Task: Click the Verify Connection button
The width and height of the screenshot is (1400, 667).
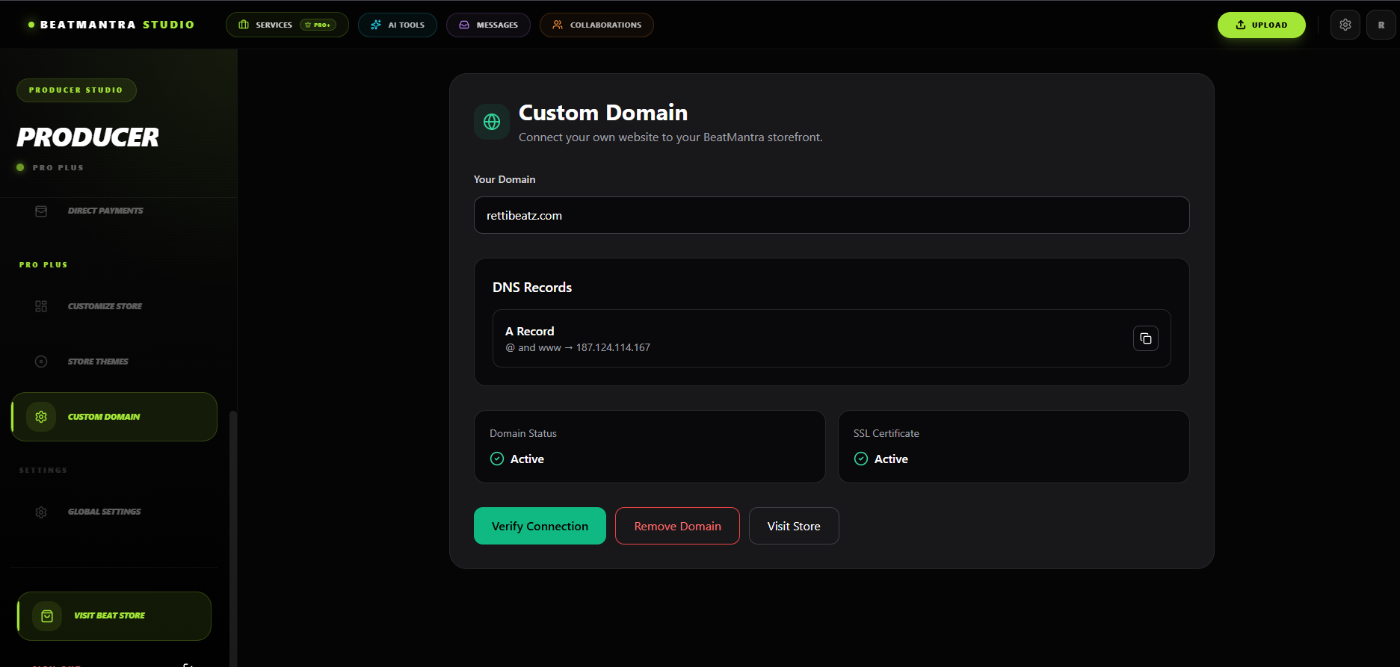Action: tap(540, 526)
